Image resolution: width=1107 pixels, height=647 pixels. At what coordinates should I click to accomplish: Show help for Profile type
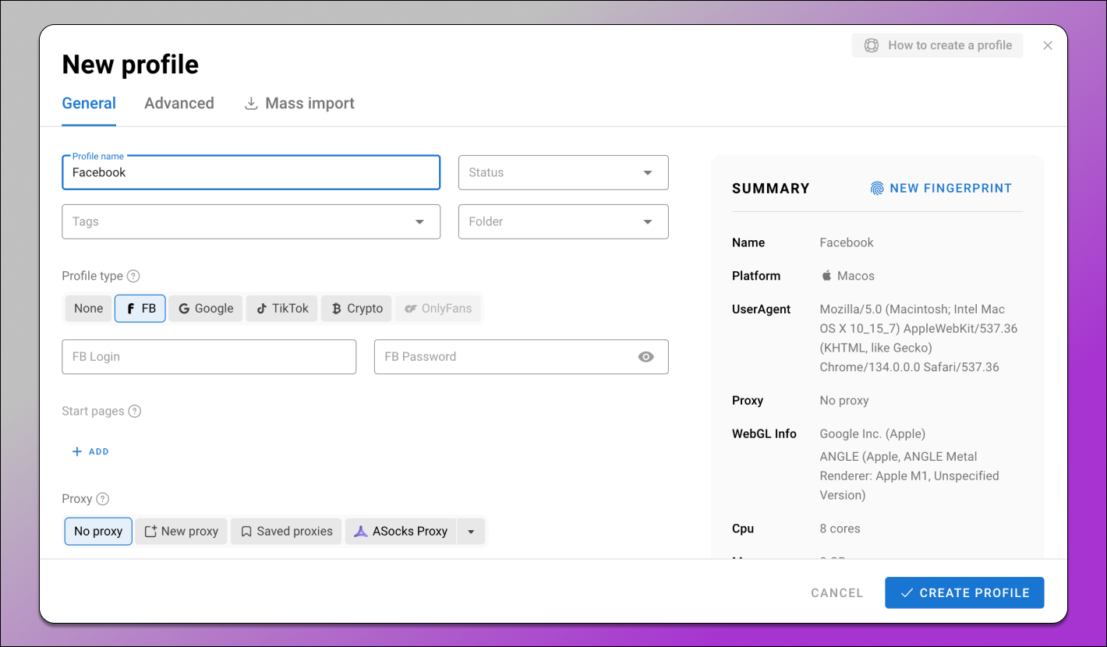(133, 276)
